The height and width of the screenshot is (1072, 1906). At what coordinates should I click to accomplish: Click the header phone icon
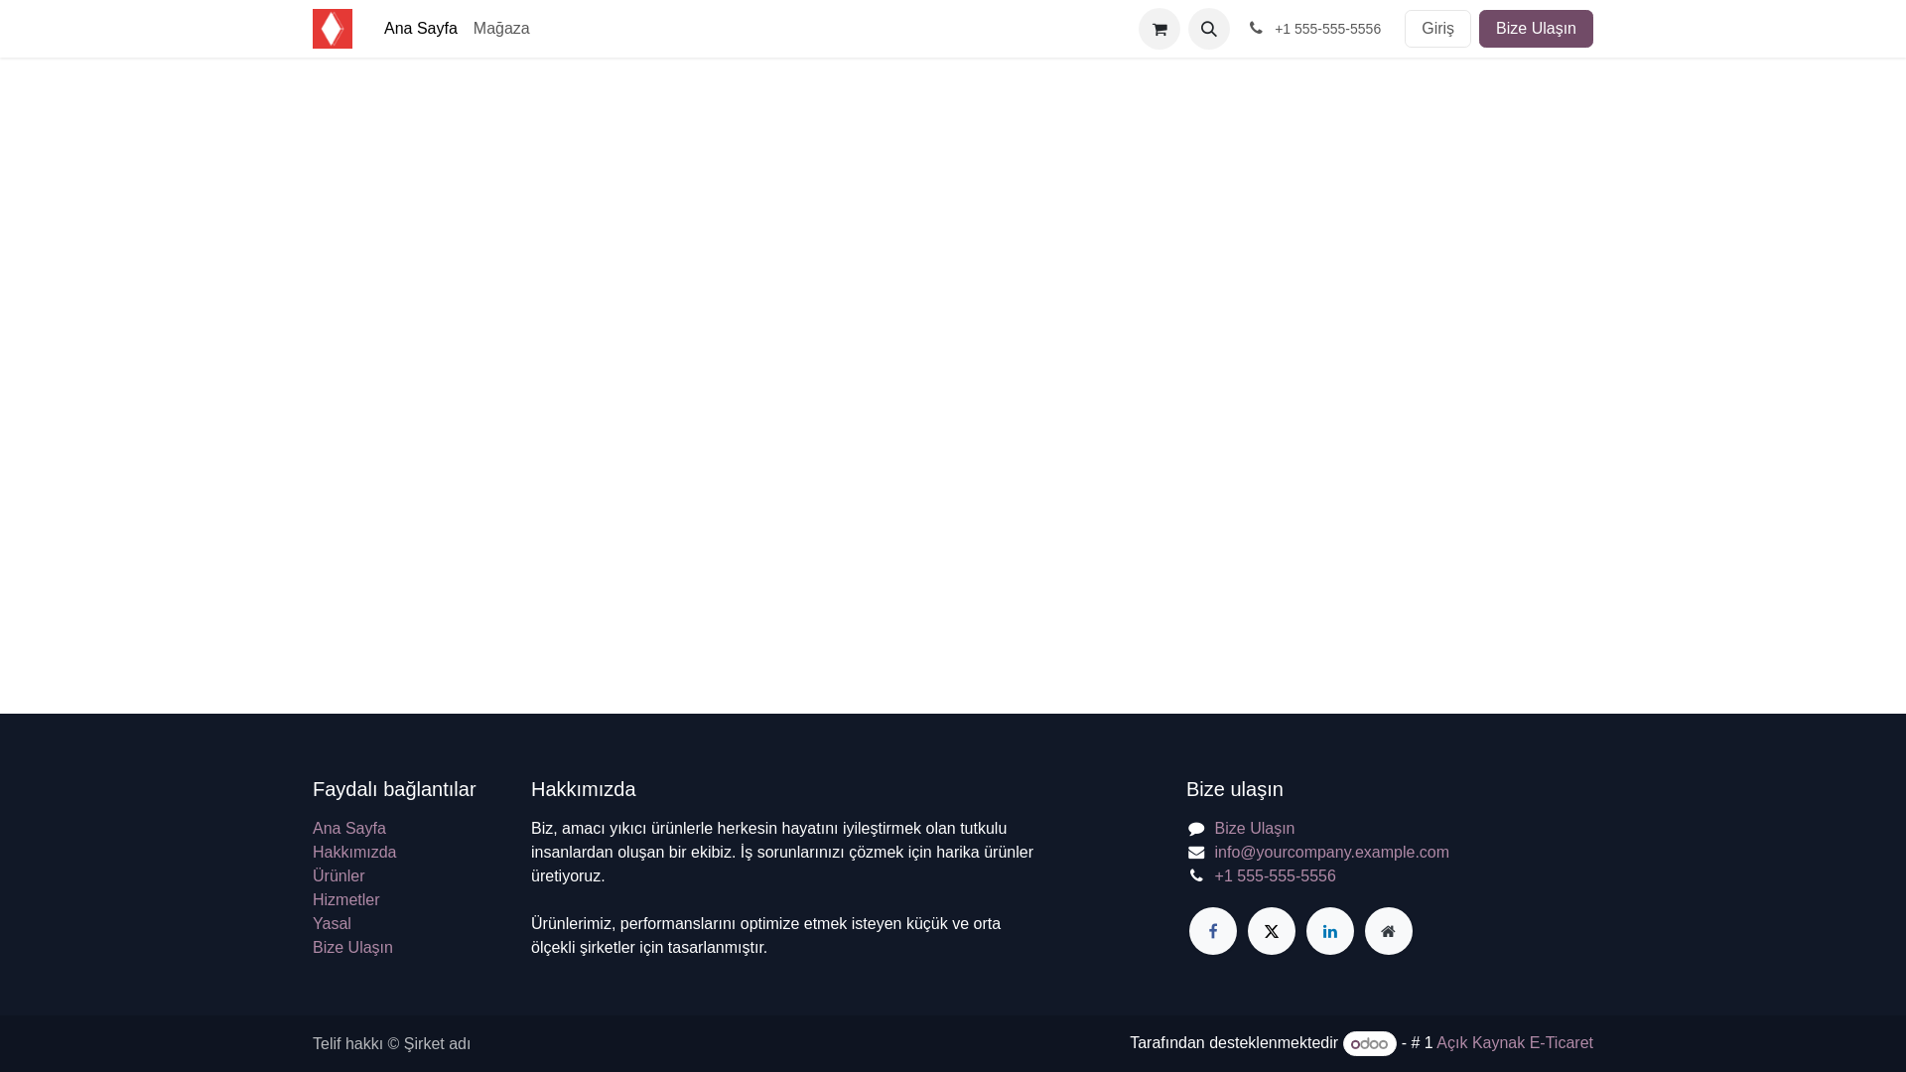coord(1256,29)
